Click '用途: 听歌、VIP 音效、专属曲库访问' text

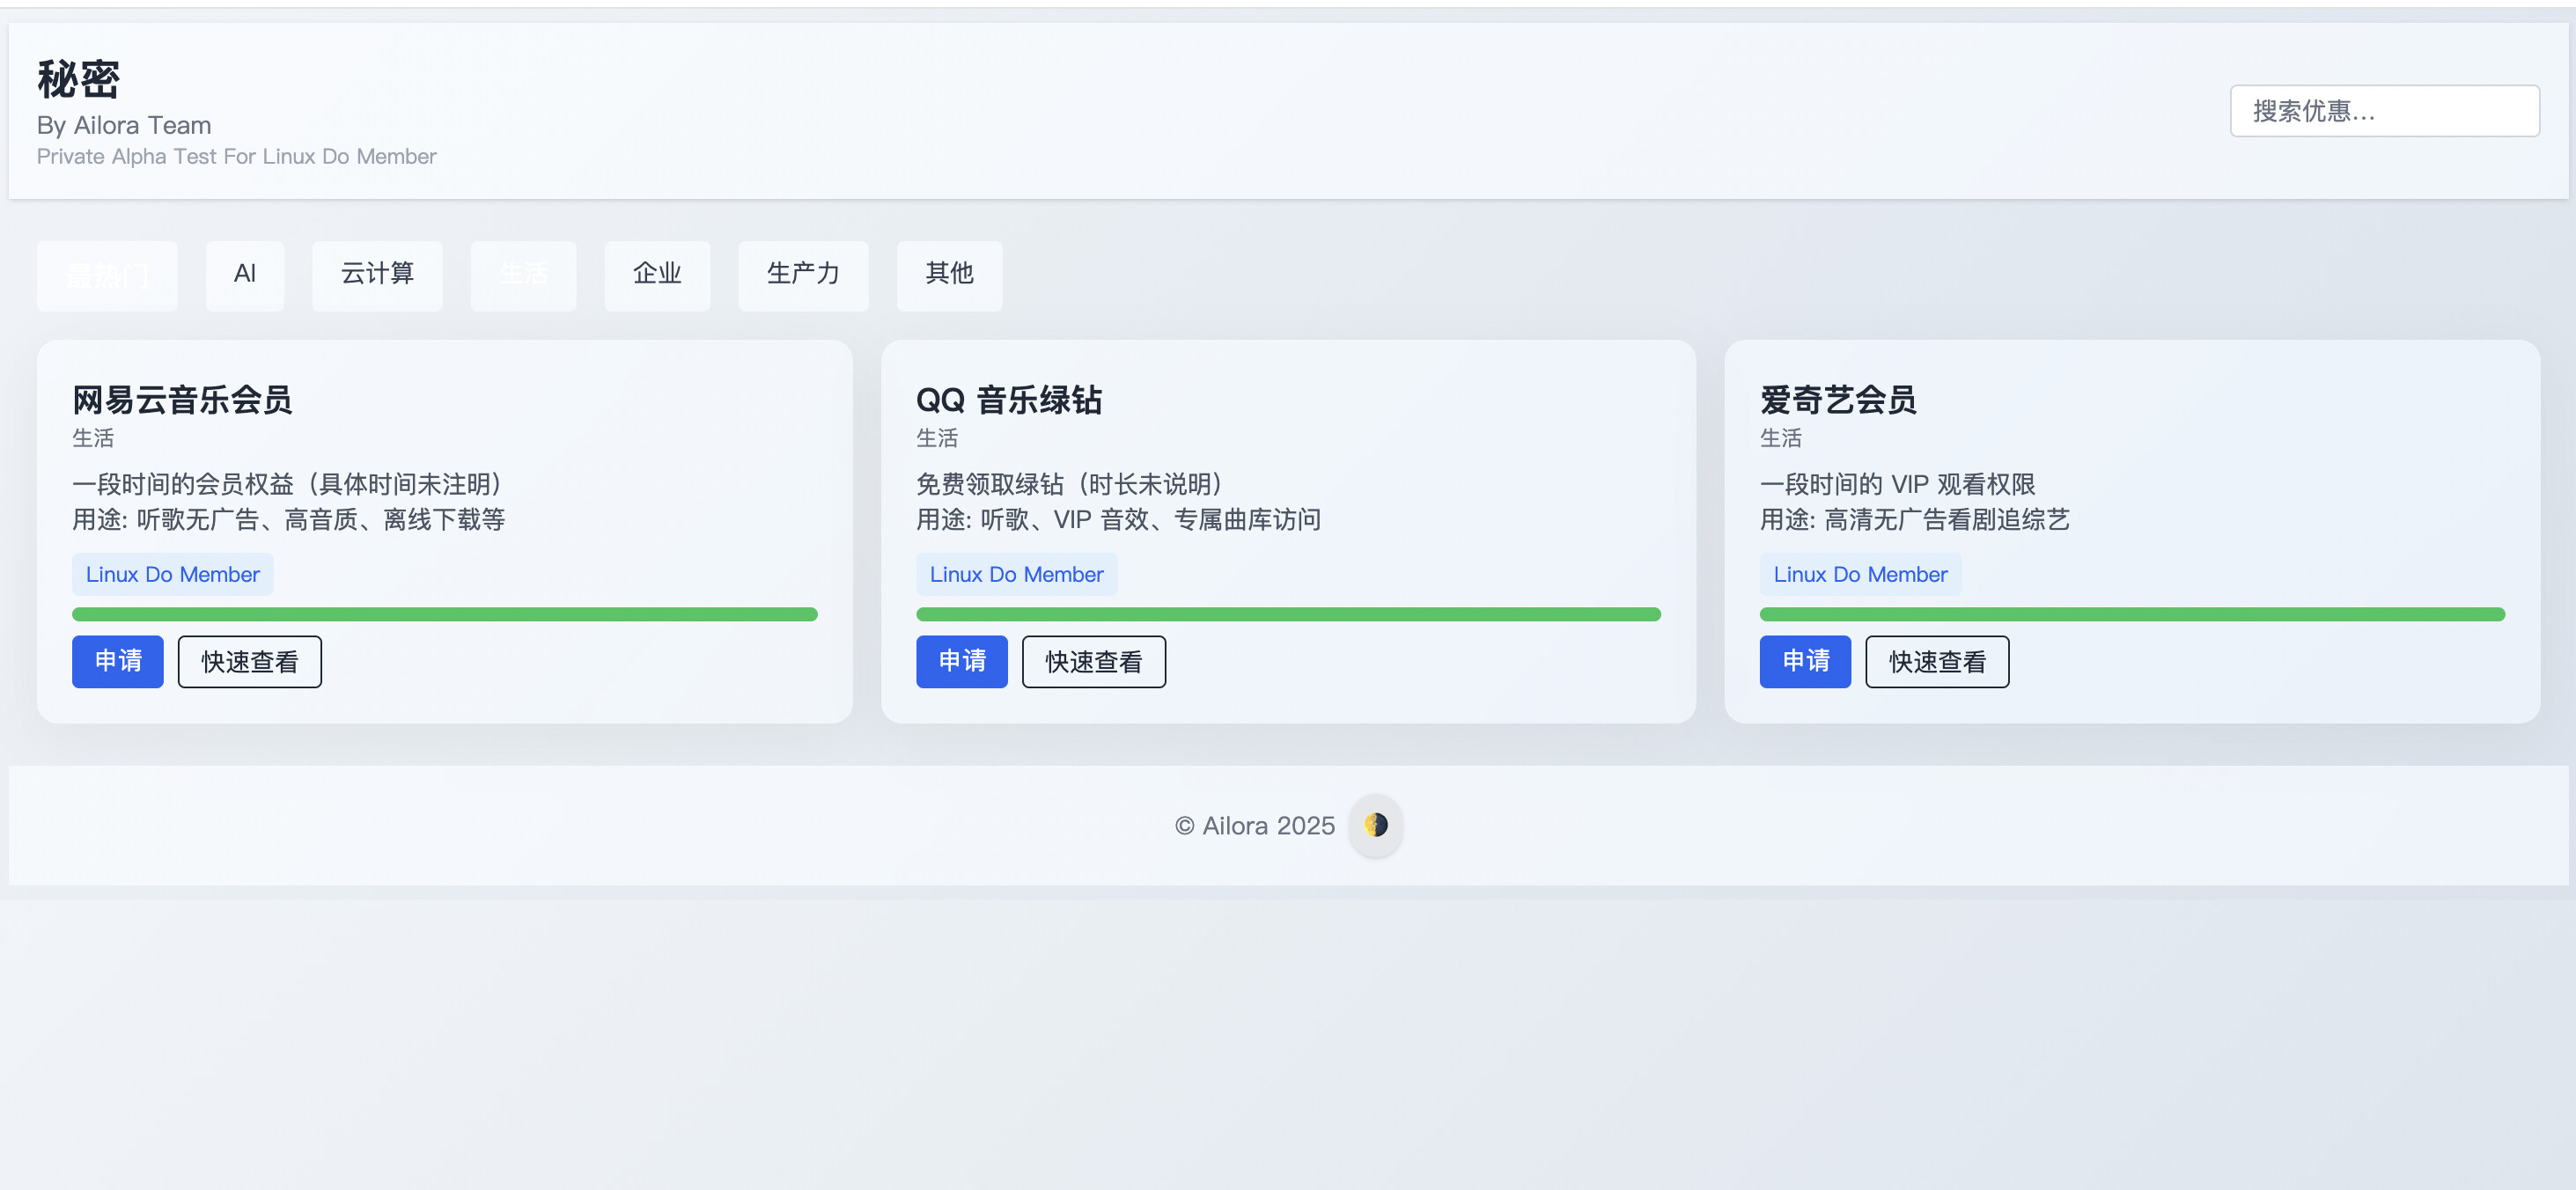pyautogui.click(x=1119, y=520)
